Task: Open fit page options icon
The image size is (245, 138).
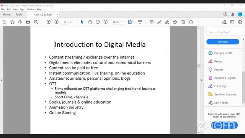Action: coord(131,22)
